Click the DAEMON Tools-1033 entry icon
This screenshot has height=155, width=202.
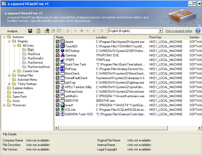(x=63, y=114)
